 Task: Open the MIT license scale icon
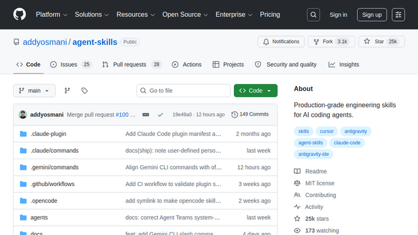coord(297,183)
